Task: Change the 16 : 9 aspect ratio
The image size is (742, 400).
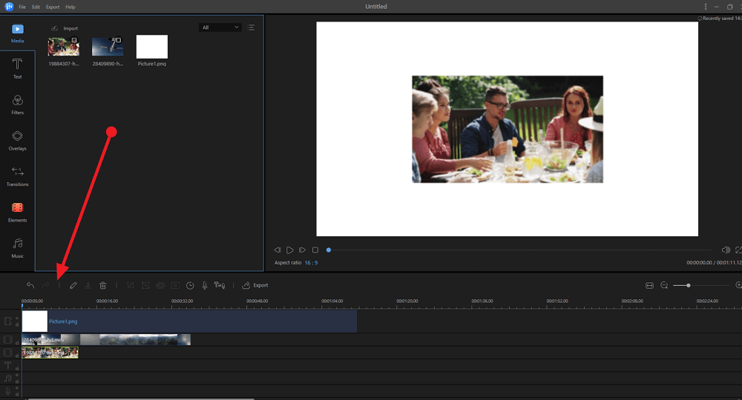Action: [x=310, y=263]
